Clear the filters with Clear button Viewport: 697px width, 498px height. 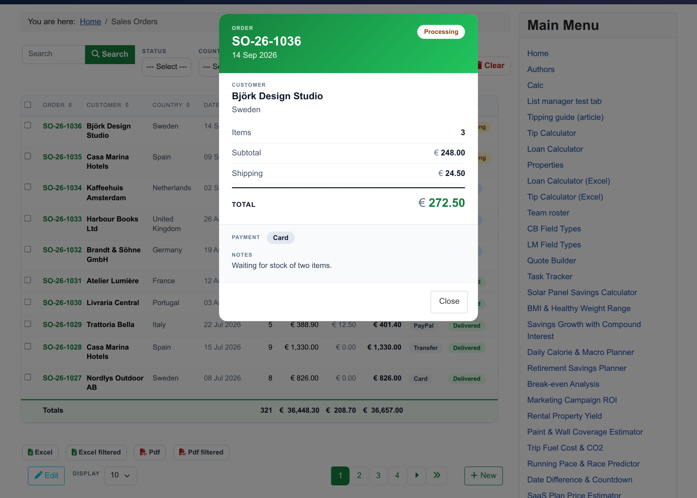(493, 65)
